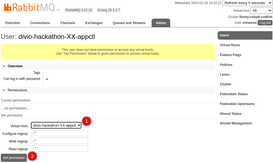Open the Exchanges tab
The image size is (273, 163).
pyautogui.click(x=94, y=23)
